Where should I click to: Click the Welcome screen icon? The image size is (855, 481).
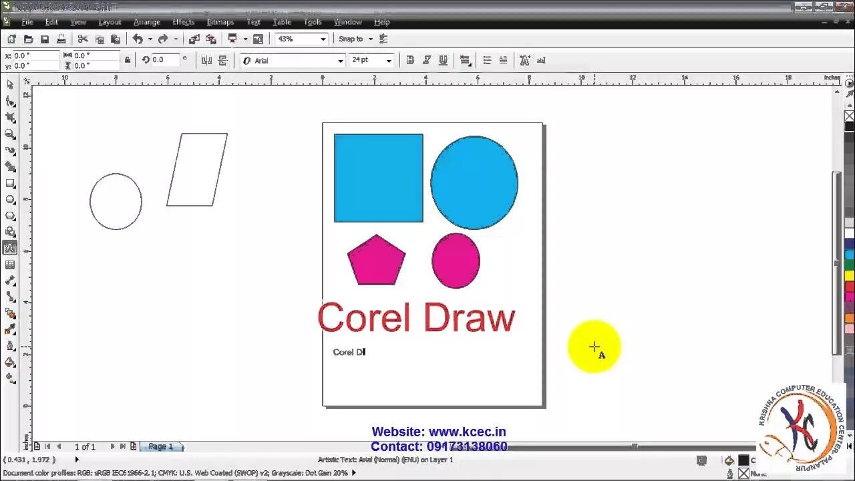(x=258, y=39)
